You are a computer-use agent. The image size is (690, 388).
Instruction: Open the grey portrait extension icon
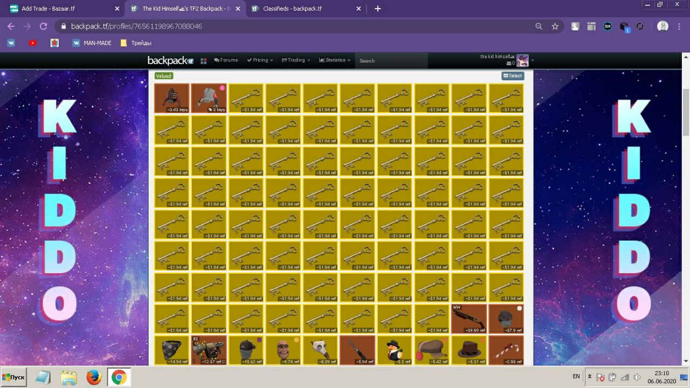[x=575, y=26]
